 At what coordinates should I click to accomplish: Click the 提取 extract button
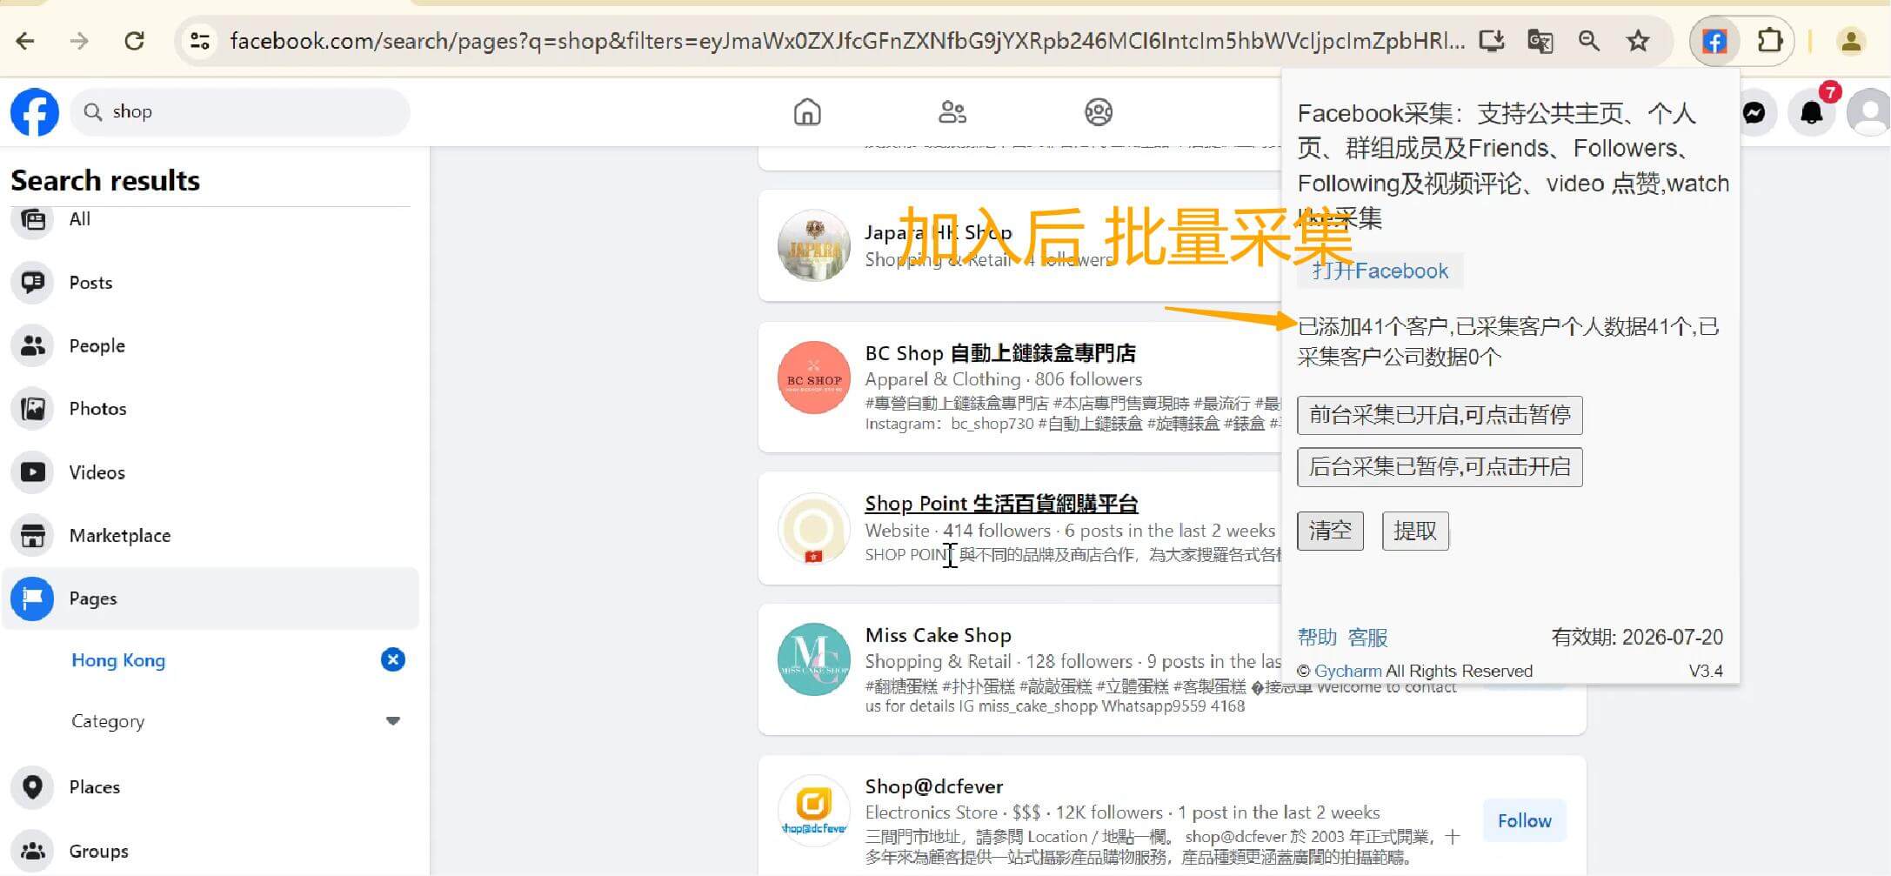[1415, 531]
